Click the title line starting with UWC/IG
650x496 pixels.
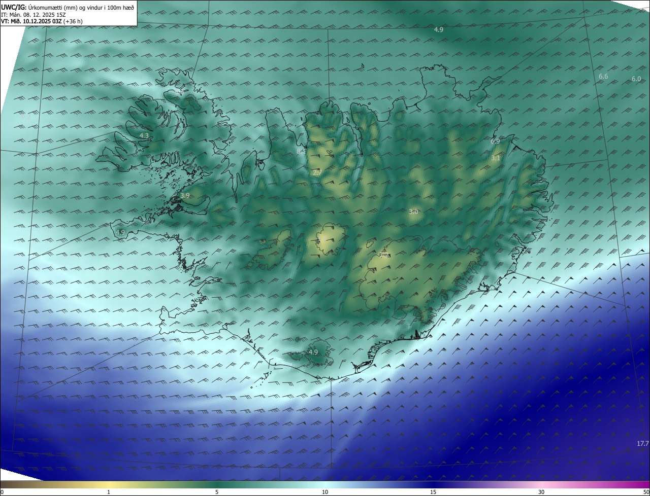click(68, 7)
